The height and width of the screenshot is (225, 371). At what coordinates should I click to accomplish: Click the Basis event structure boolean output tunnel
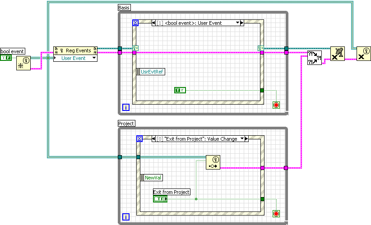(x=262, y=90)
